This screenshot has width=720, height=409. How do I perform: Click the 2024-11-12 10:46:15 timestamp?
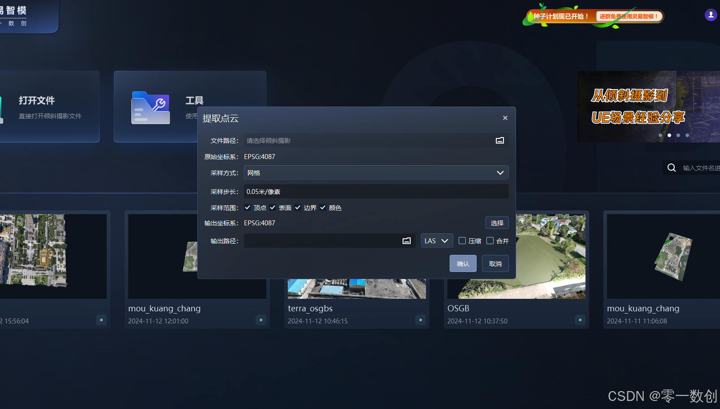318,321
